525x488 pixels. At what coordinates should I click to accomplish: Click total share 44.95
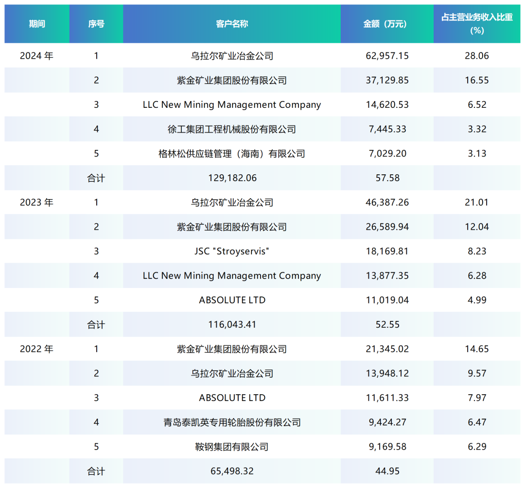(387, 471)
